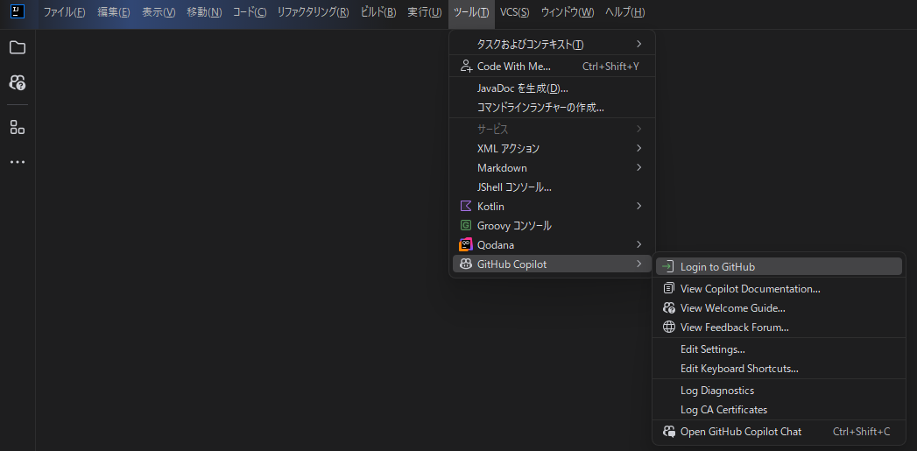Open the VCS(S) menu
Viewport: 917px width, 451px height.
pyautogui.click(x=515, y=12)
